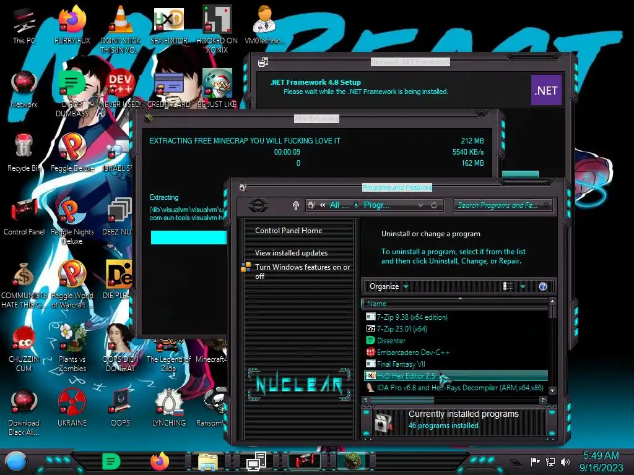This screenshot has height=475, width=634.
Task: Open View installed updates link
Action: point(291,253)
